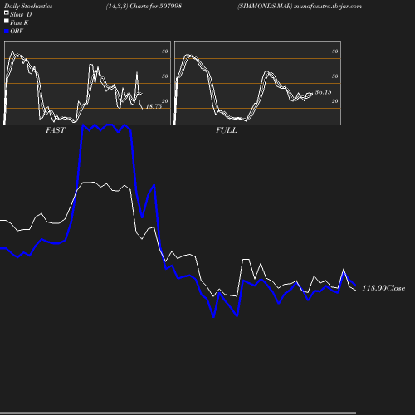Screen dimensions: 415x415
Task: Click the 80 level label in FULL chart
Action: coord(335,51)
